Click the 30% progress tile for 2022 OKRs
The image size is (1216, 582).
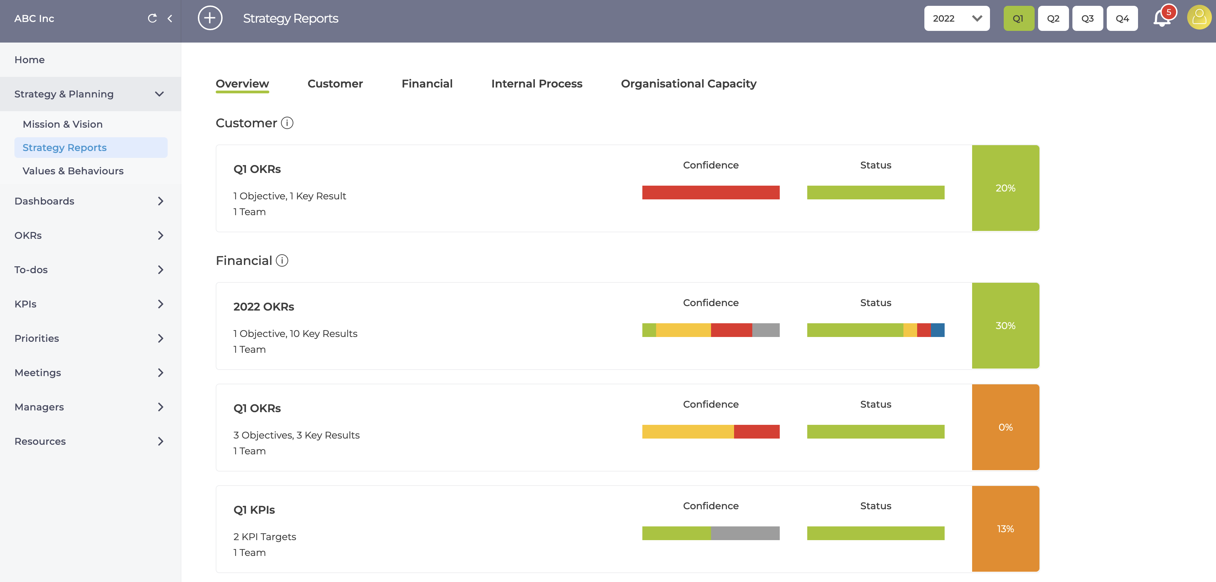[x=1005, y=326]
